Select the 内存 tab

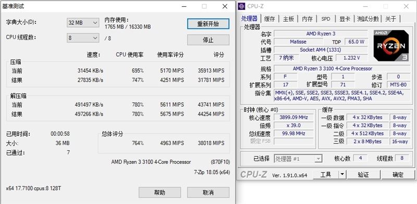[307, 19]
